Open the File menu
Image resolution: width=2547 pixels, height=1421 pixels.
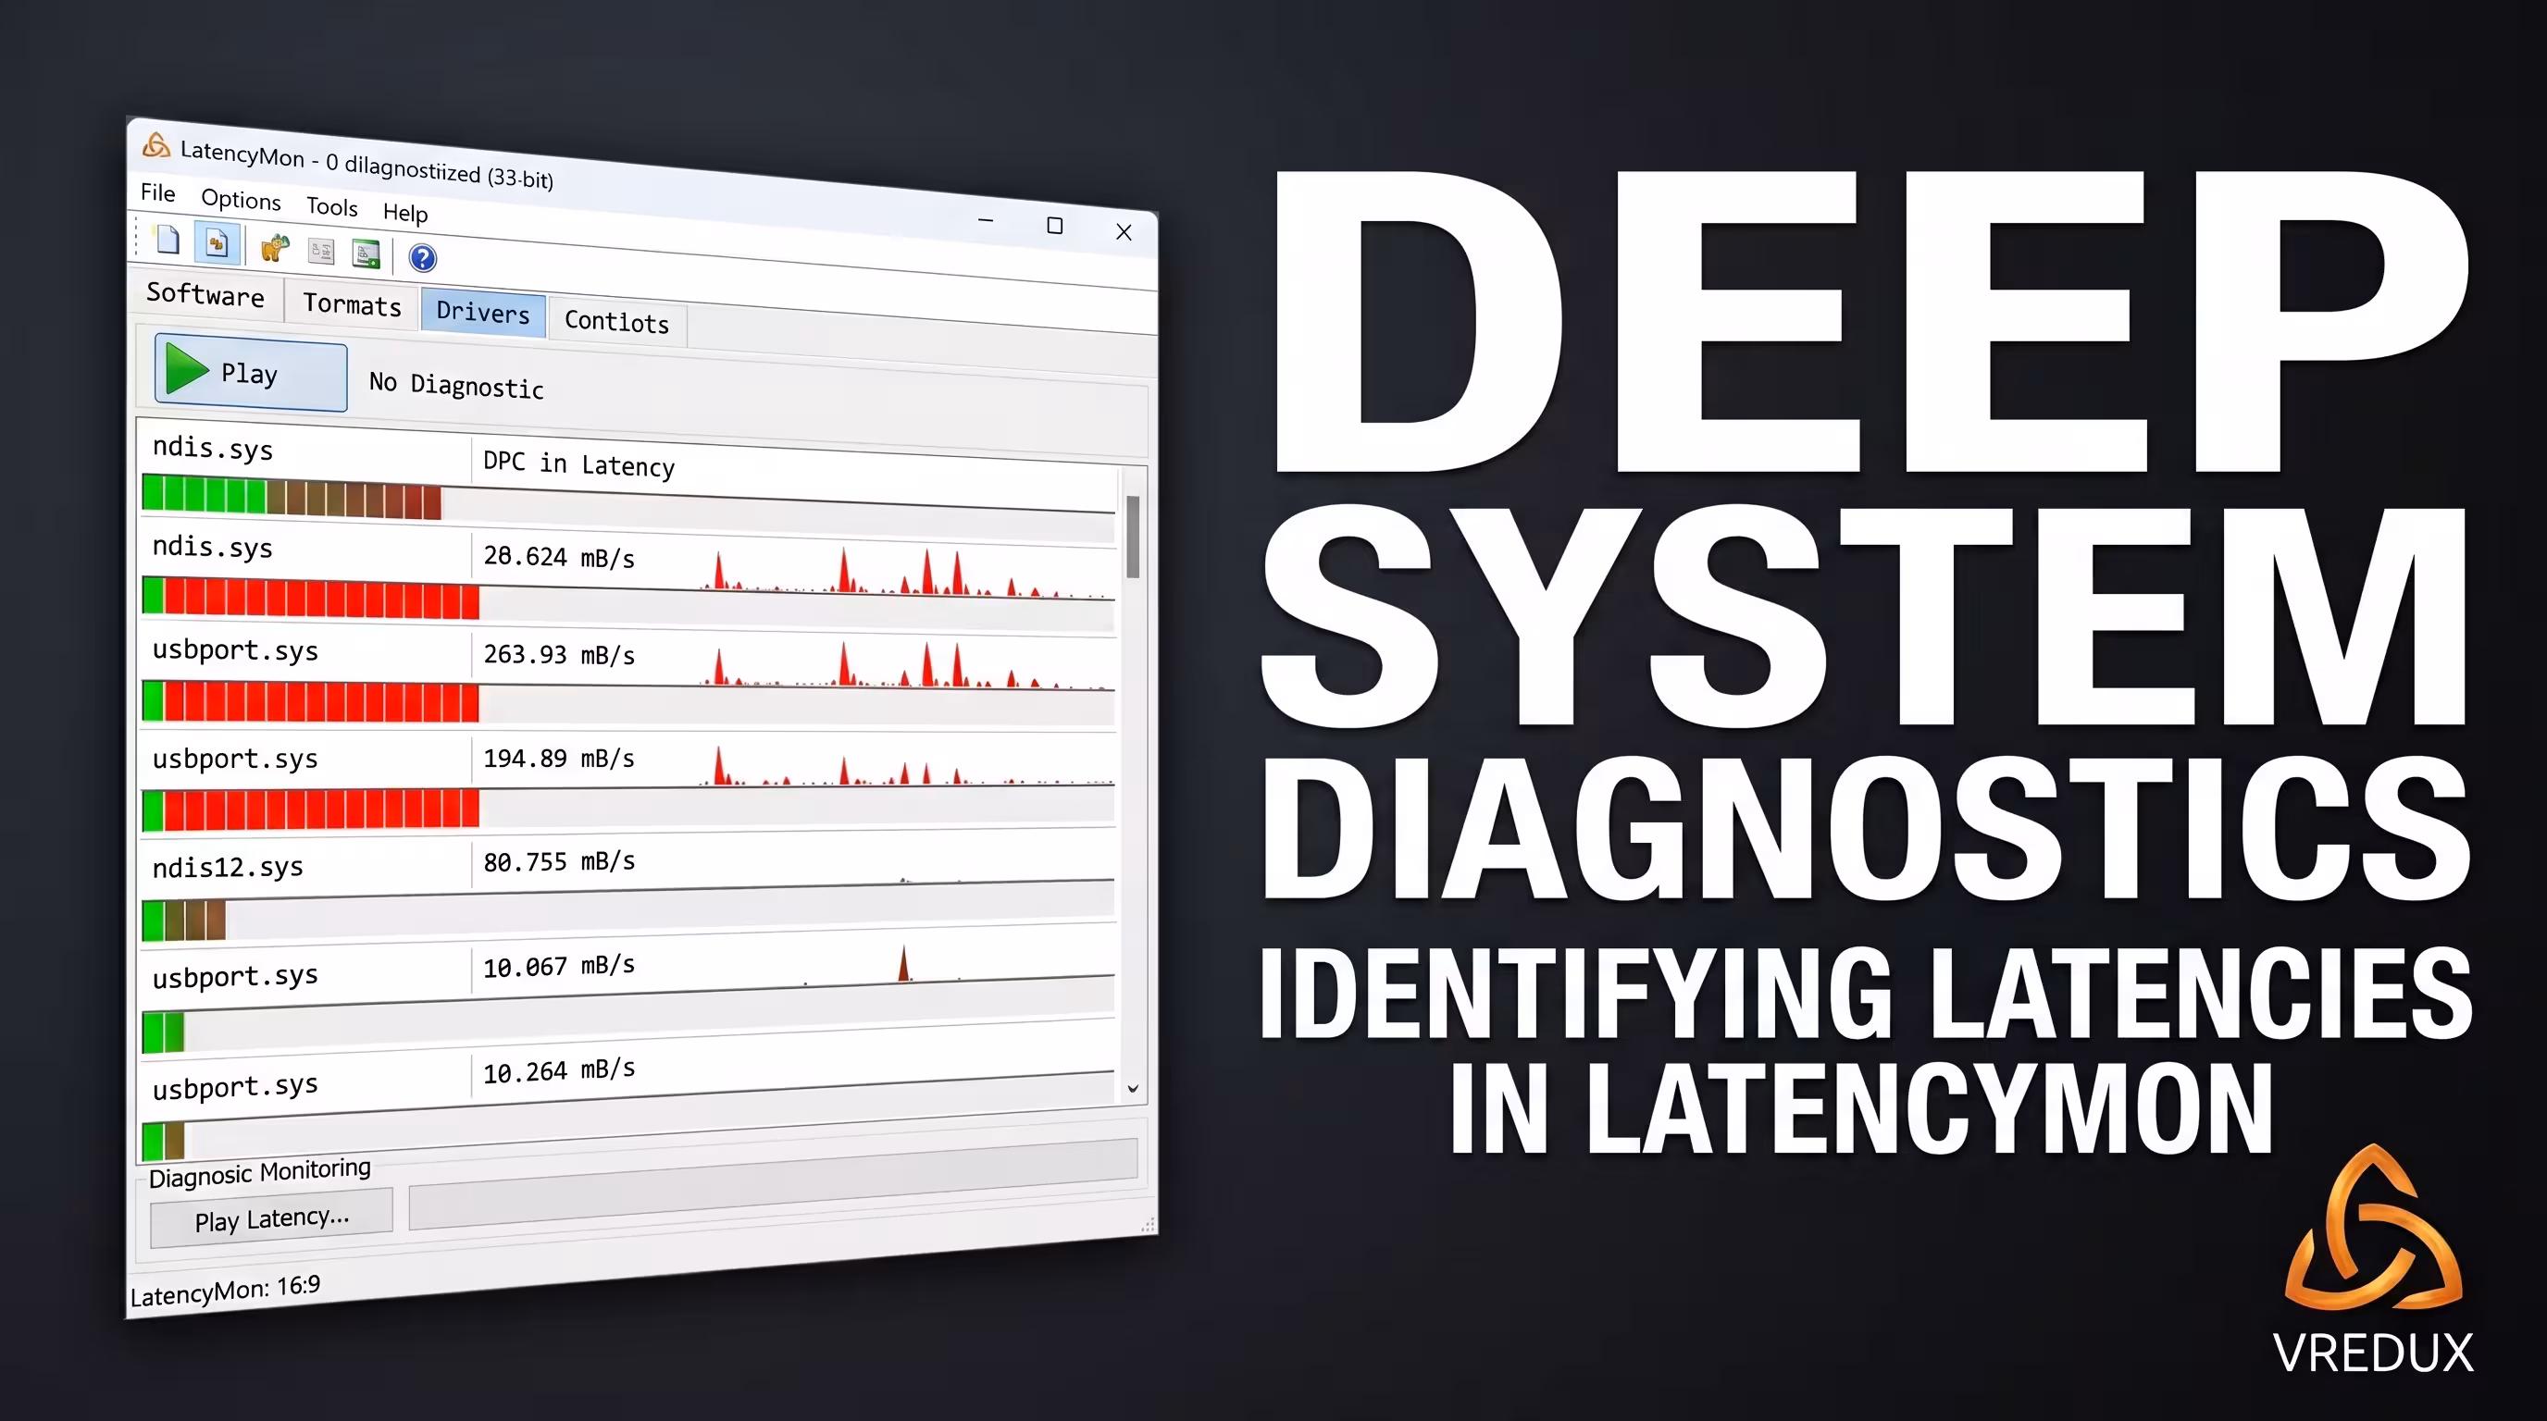point(158,192)
